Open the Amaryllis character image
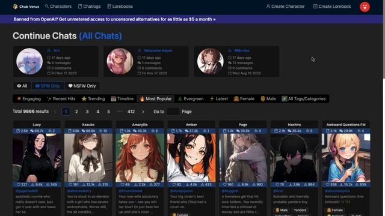Screen dimensions: 385x216 tap(140, 158)
